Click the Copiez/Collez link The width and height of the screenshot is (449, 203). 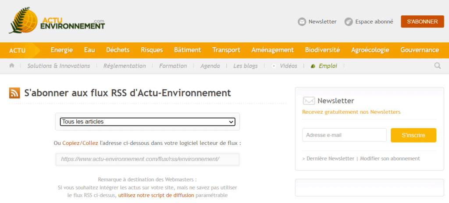point(80,143)
